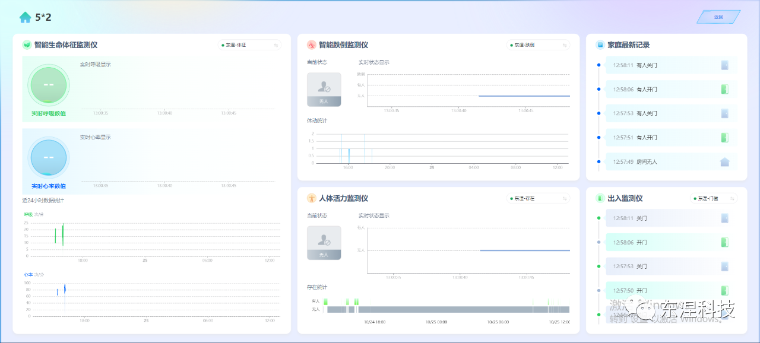Select the 12:58:06 有人开门 family record
Screen dimensions: 760x343
click(x=671, y=90)
